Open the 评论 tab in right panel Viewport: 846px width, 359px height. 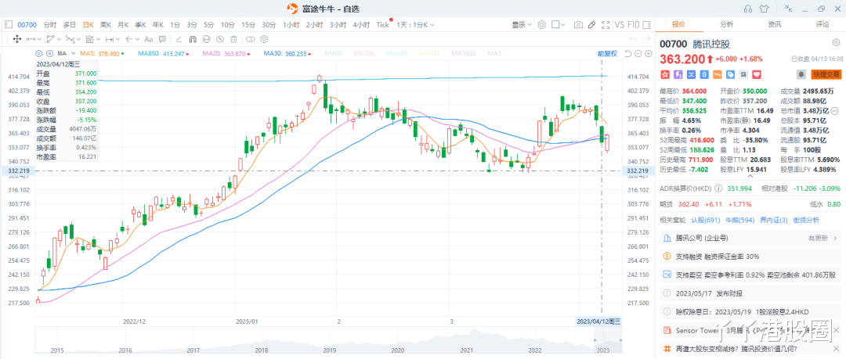pos(822,24)
